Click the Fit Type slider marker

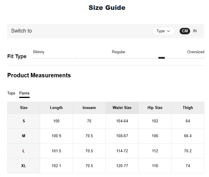tap(162, 58)
